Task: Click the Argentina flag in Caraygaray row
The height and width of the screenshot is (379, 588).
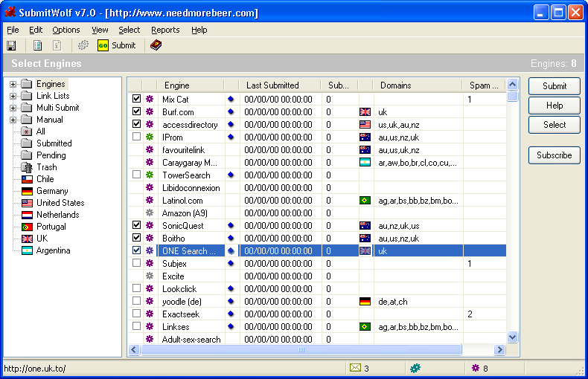Action: (365, 163)
